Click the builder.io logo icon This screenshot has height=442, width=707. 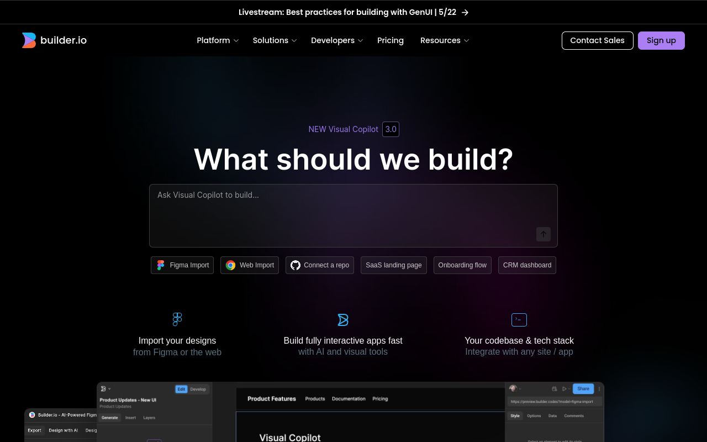point(29,40)
